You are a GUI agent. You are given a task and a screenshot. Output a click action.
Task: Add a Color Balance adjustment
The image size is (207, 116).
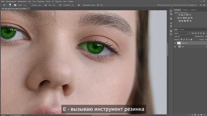[x=181, y=18]
